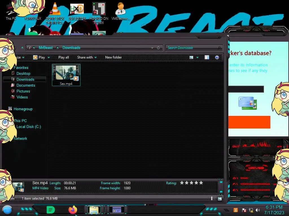Click Play all in the toolbar
The height and width of the screenshot is (216, 289).
click(64, 57)
